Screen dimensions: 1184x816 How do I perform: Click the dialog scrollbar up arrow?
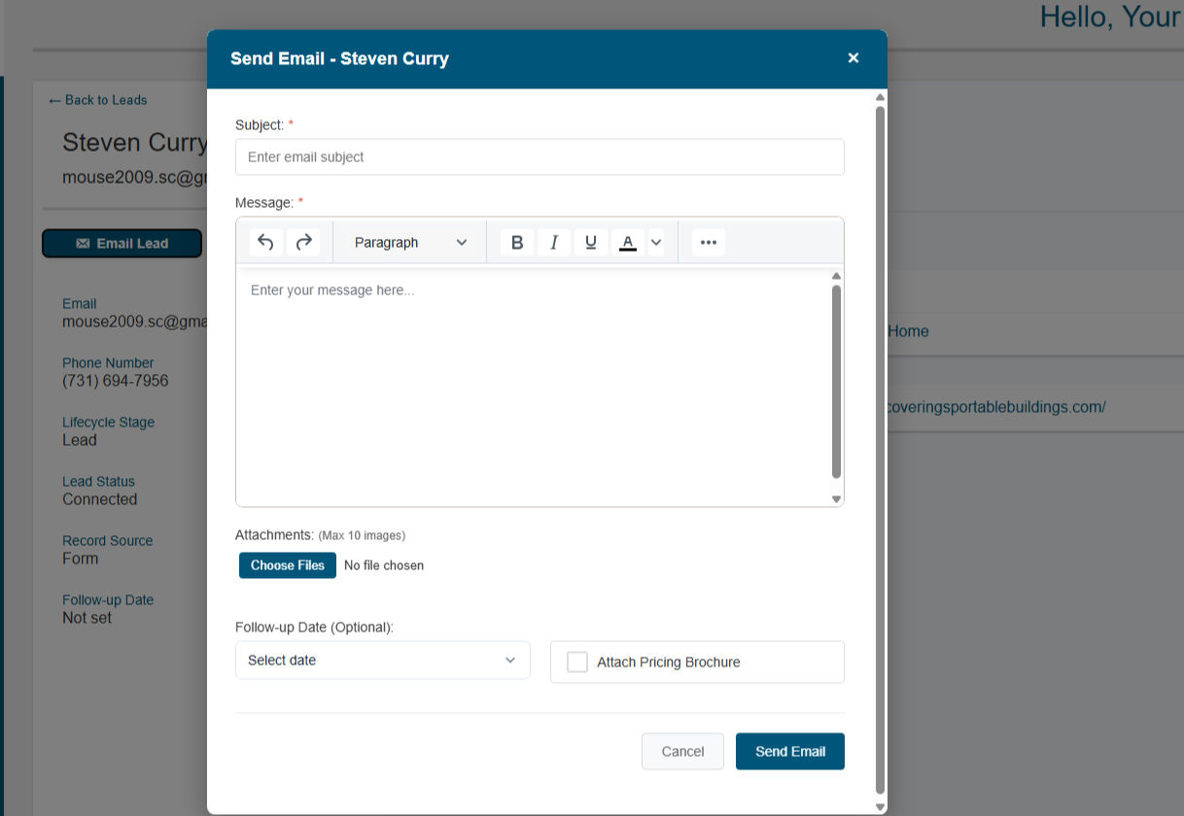881,97
